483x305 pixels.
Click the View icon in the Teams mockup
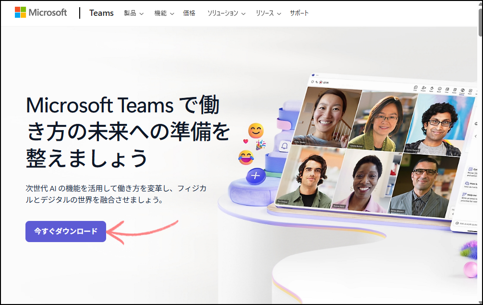pyautogui.click(x=447, y=90)
